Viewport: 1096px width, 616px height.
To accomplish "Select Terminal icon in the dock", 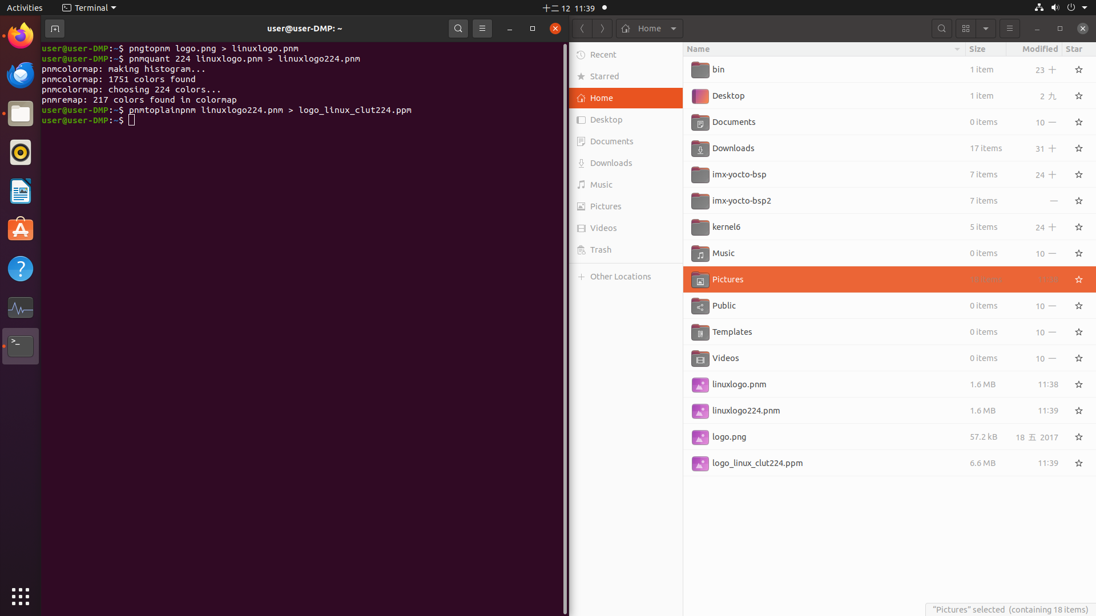I will [x=21, y=346].
